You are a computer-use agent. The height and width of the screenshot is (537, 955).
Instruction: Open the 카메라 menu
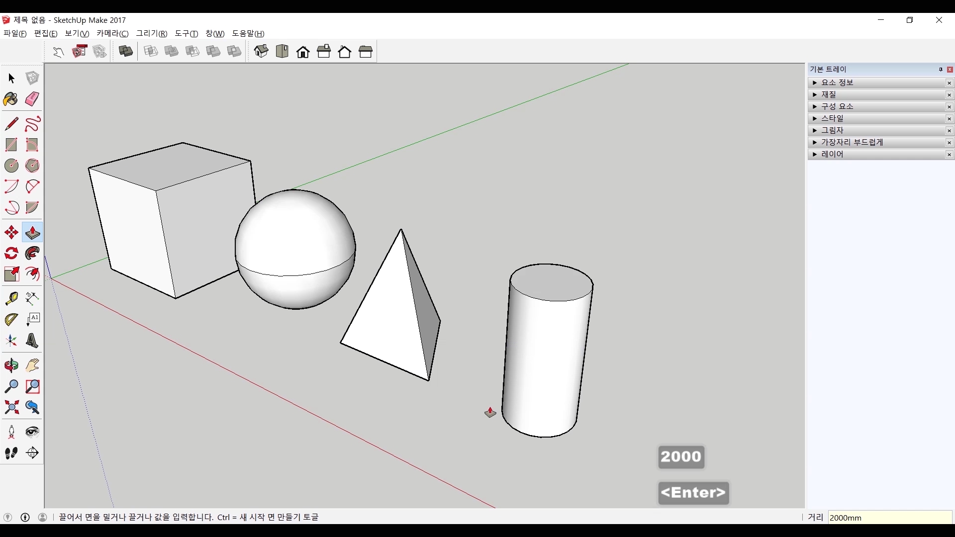(x=112, y=33)
